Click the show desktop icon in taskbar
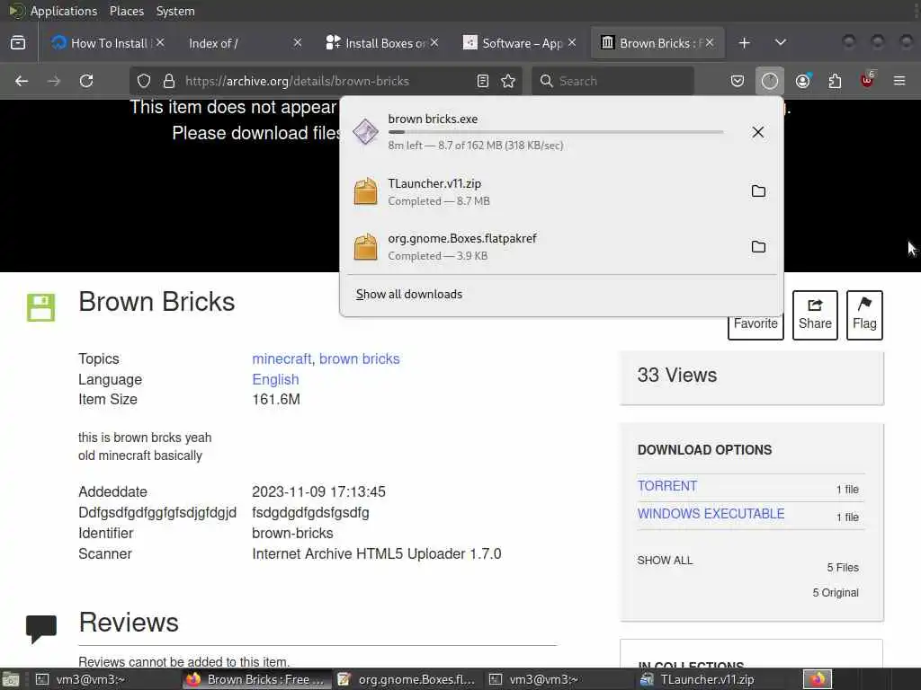 (11, 680)
